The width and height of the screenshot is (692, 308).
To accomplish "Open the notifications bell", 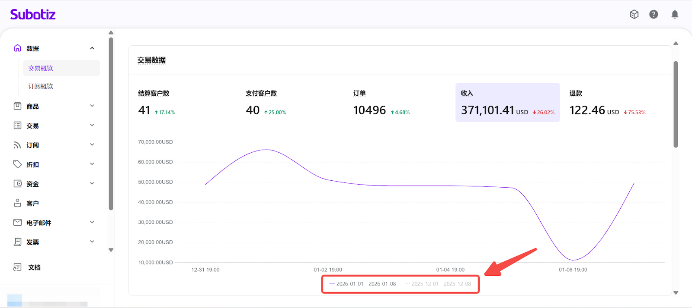I will point(674,14).
